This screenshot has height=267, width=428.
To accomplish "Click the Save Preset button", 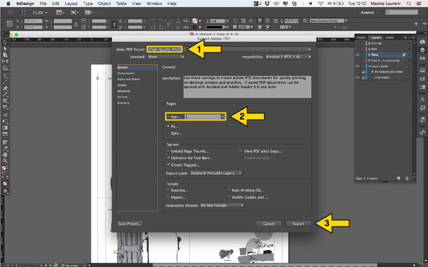I will pos(130,224).
